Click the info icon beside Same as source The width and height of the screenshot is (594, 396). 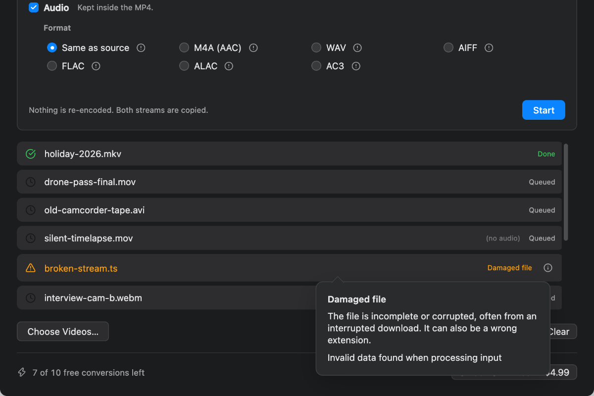tap(141, 48)
